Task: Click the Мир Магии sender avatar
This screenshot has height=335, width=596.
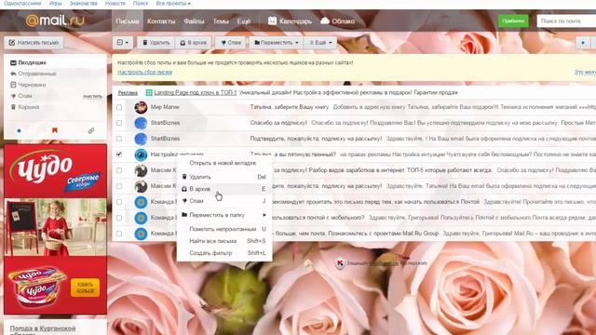Action: pyautogui.click(x=141, y=108)
